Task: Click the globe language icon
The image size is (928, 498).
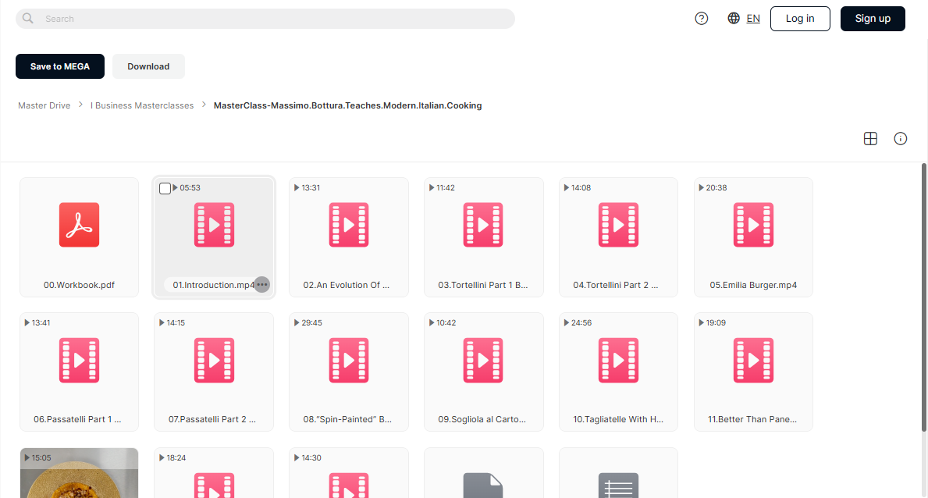Action: point(734,19)
